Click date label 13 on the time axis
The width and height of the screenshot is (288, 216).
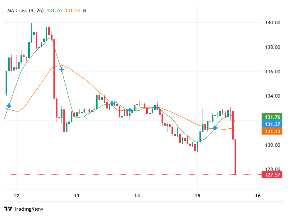point(77,195)
